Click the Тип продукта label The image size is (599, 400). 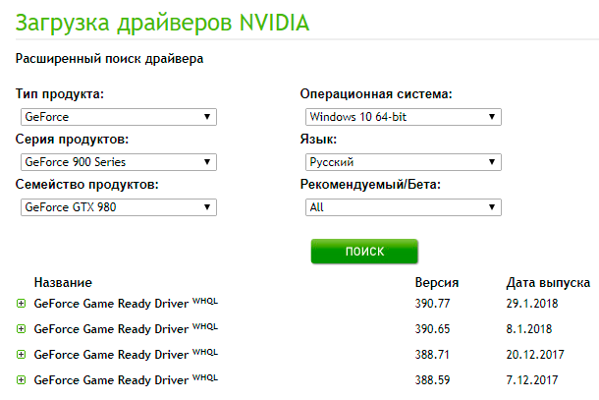point(60,94)
